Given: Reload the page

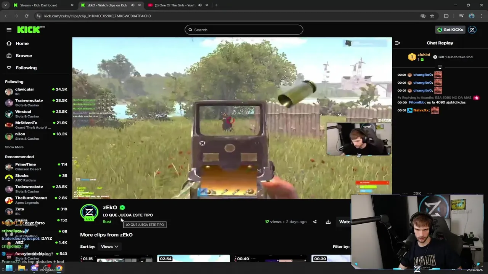Looking at the screenshot, I should click(26, 16).
